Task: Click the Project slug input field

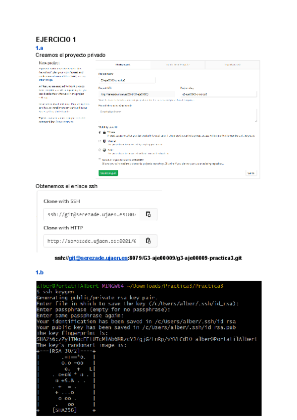Action: 218,94
